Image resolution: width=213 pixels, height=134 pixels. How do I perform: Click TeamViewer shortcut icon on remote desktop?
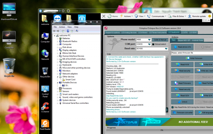coord(57,18)
